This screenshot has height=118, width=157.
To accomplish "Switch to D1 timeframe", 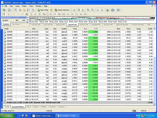I will pos(77,14).
